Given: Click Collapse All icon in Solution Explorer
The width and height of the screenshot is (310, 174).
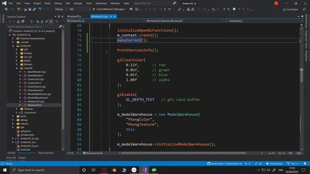Looking at the screenshot, I should pos(46,22).
